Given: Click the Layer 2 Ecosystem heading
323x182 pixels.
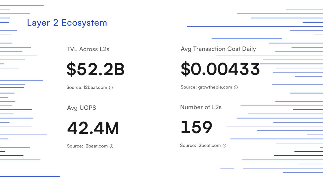Looking at the screenshot, I should (67, 23).
